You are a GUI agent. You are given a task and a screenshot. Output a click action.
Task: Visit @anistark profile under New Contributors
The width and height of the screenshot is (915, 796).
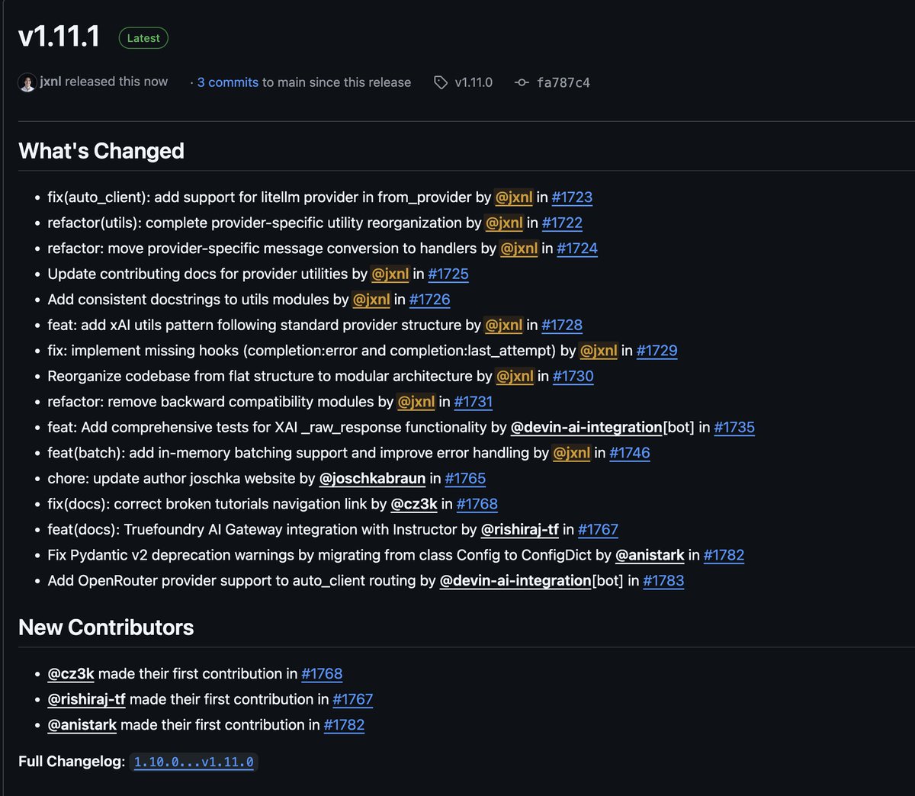(82, 725)
